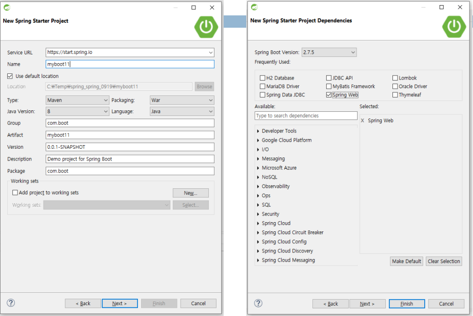Check the MariaDB Driver dependency
The height and width of the screenshot is (316, 473).
[x=263, y=86]
